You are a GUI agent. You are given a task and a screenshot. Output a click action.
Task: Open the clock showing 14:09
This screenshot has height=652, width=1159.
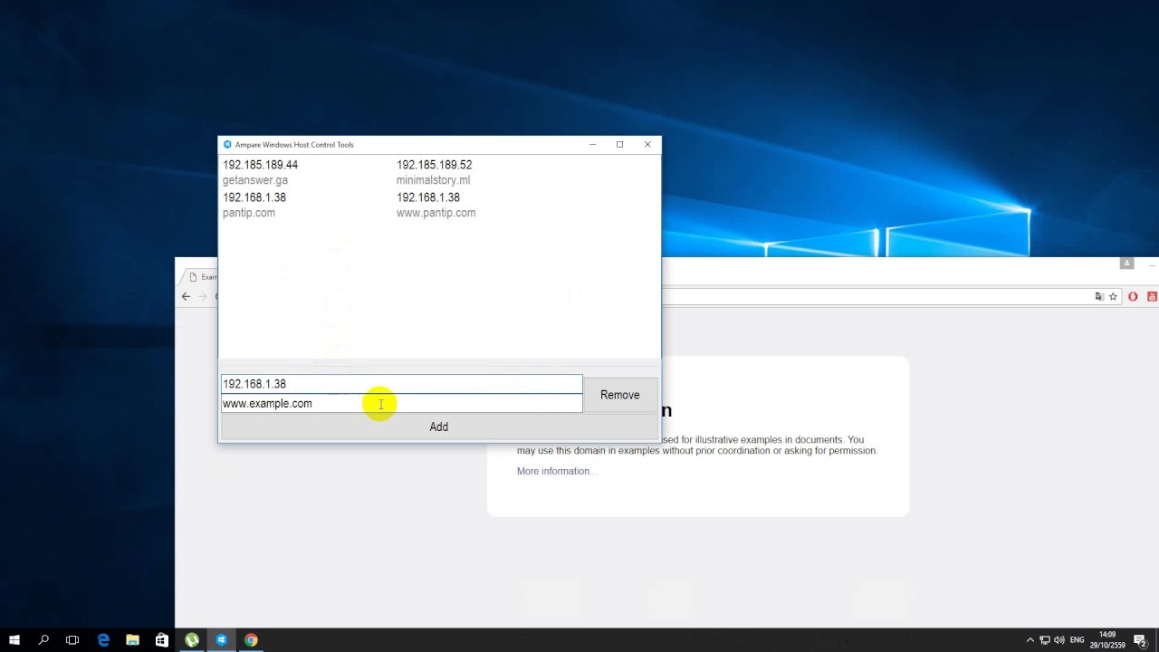pyautogui.click(x=1107, y=640)
